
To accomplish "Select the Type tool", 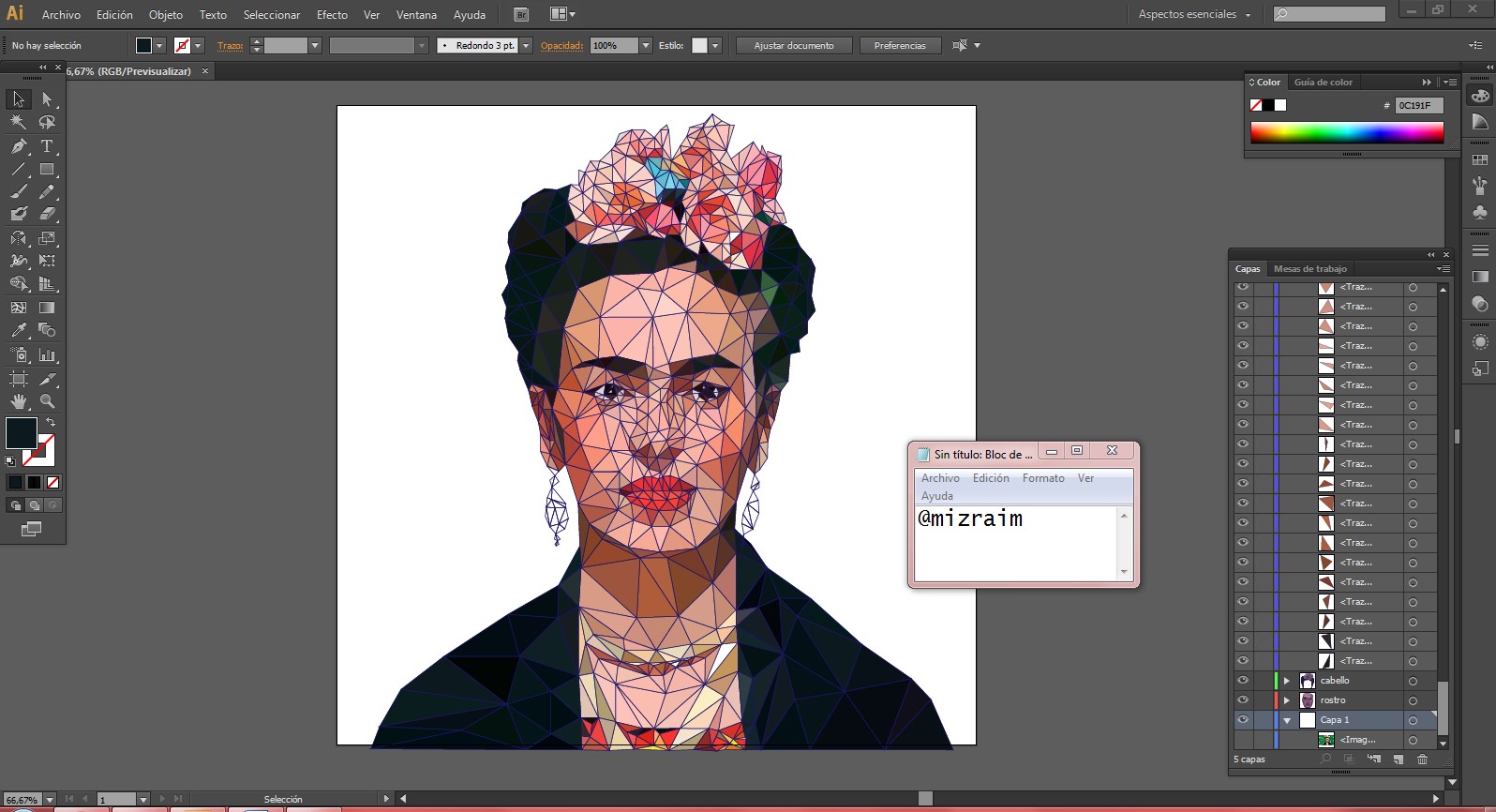I will (47, 146).
